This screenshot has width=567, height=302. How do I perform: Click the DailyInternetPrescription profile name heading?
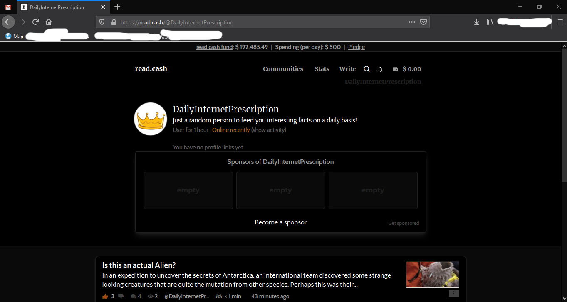226,109
